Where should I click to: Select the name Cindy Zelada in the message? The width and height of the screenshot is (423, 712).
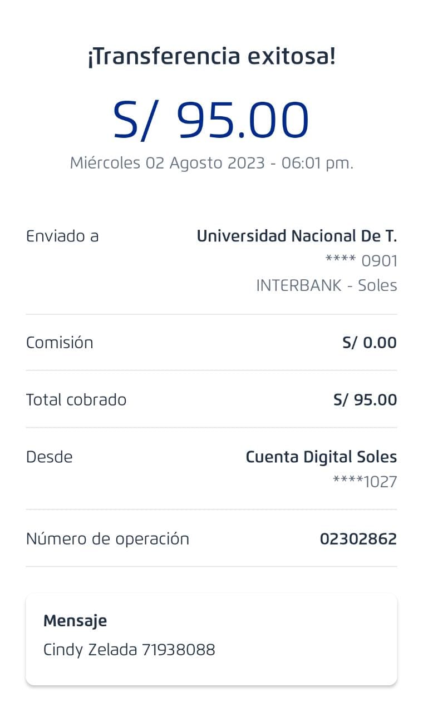tap(90, 650)
